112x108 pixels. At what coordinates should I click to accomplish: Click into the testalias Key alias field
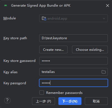[70, 72]
